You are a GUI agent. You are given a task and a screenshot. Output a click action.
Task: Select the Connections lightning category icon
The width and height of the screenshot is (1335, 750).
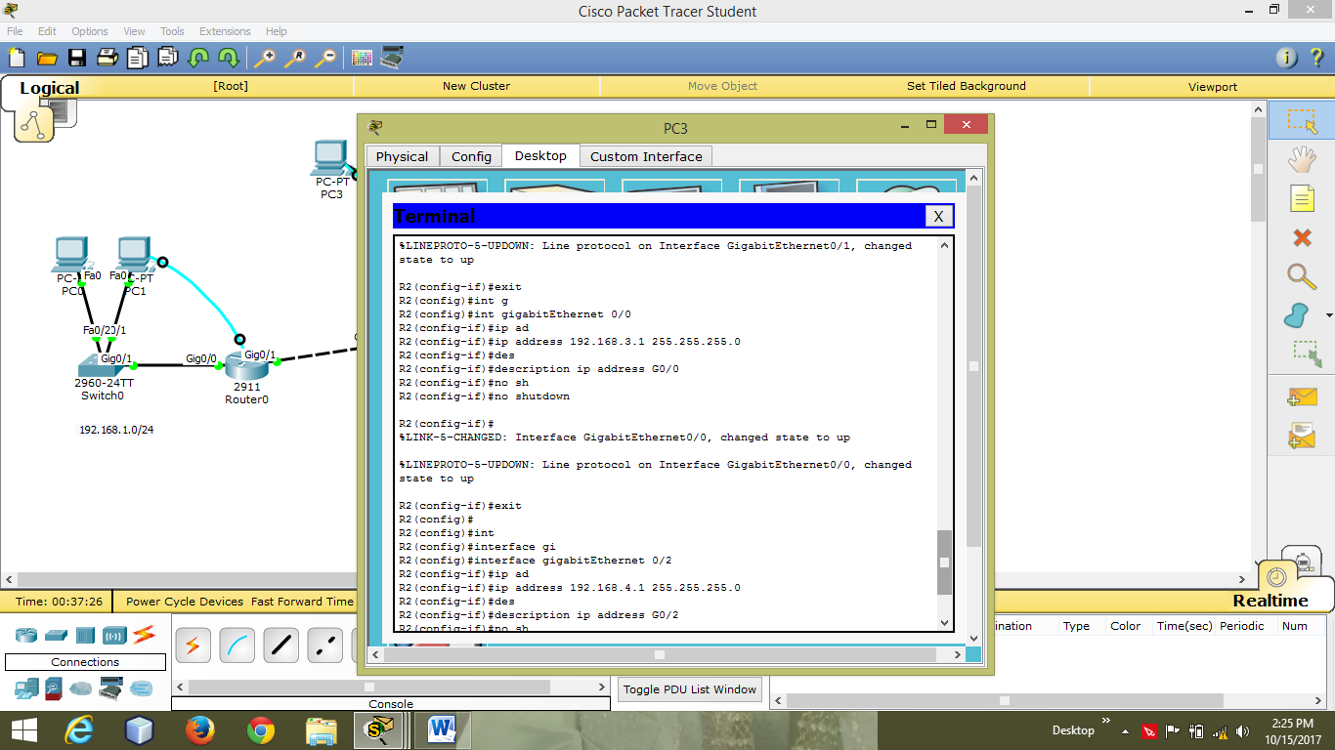click(145, 635)
